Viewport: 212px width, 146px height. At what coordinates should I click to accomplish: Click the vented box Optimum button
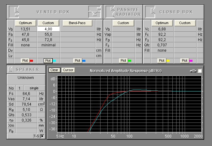(25, 23)
